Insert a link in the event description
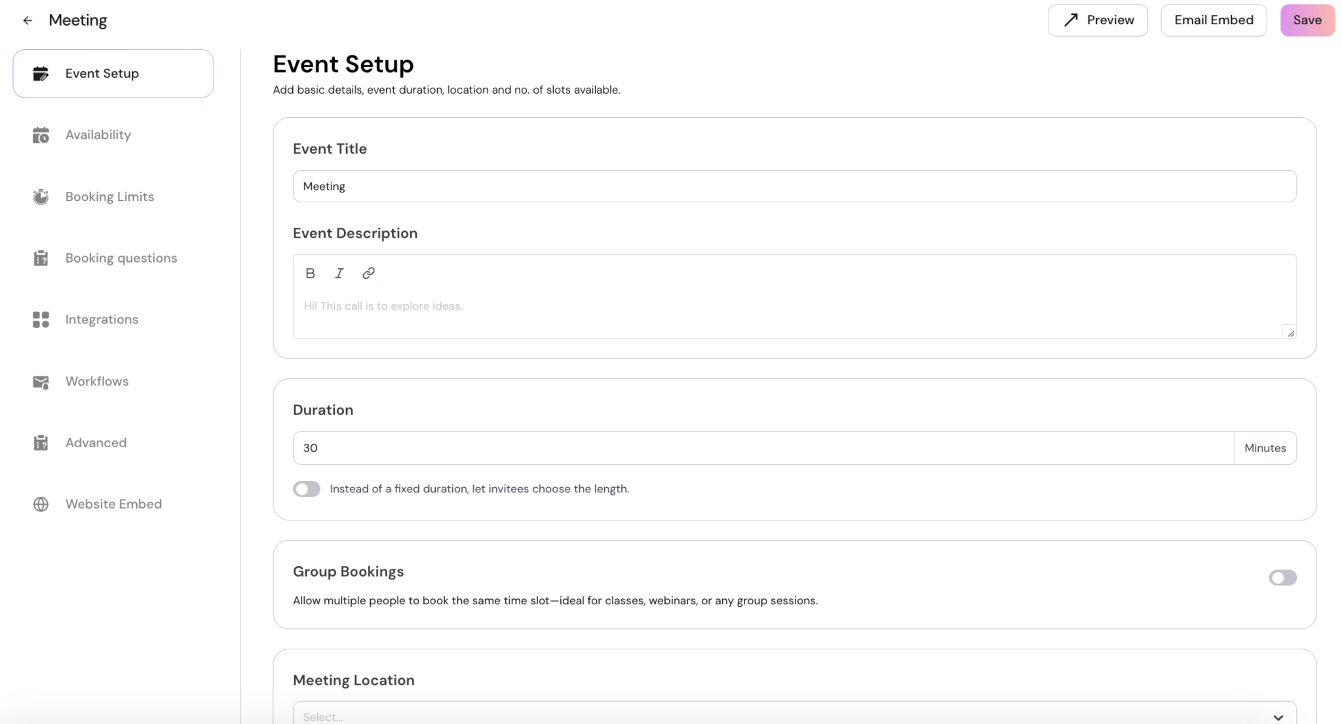The height and width of the screenshot is (724, 1342). pos(368,273)
